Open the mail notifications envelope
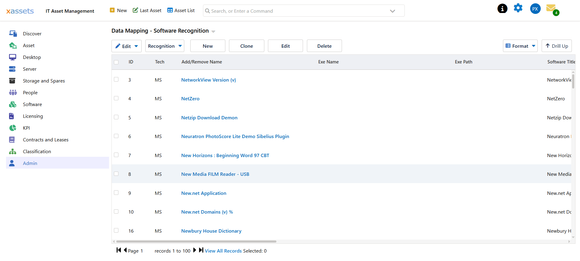580x261 pixels. 552,8
